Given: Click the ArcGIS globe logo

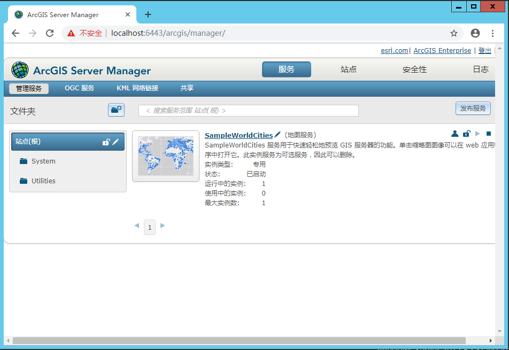Looking at the screenshot, I should pos(20,70).
